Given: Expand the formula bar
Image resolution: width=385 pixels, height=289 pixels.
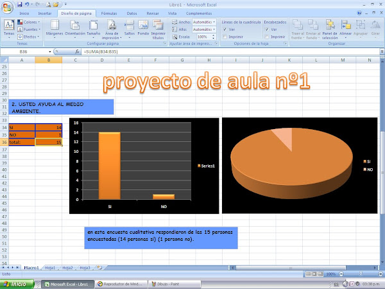Looking at the screenshot, I should click(382, 51).
